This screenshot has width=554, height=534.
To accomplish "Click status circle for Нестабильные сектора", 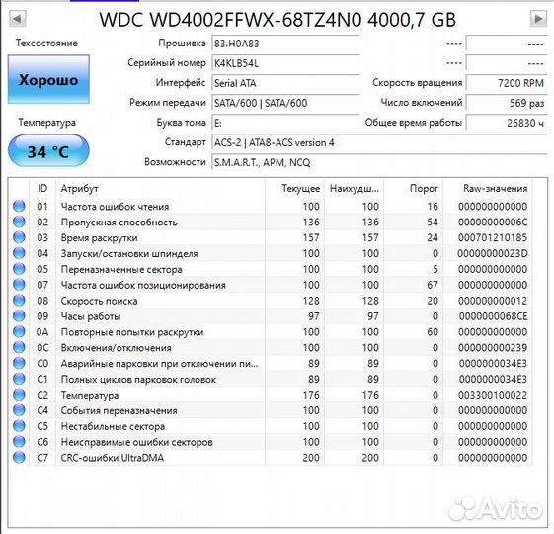I will [x=19, y=426].
